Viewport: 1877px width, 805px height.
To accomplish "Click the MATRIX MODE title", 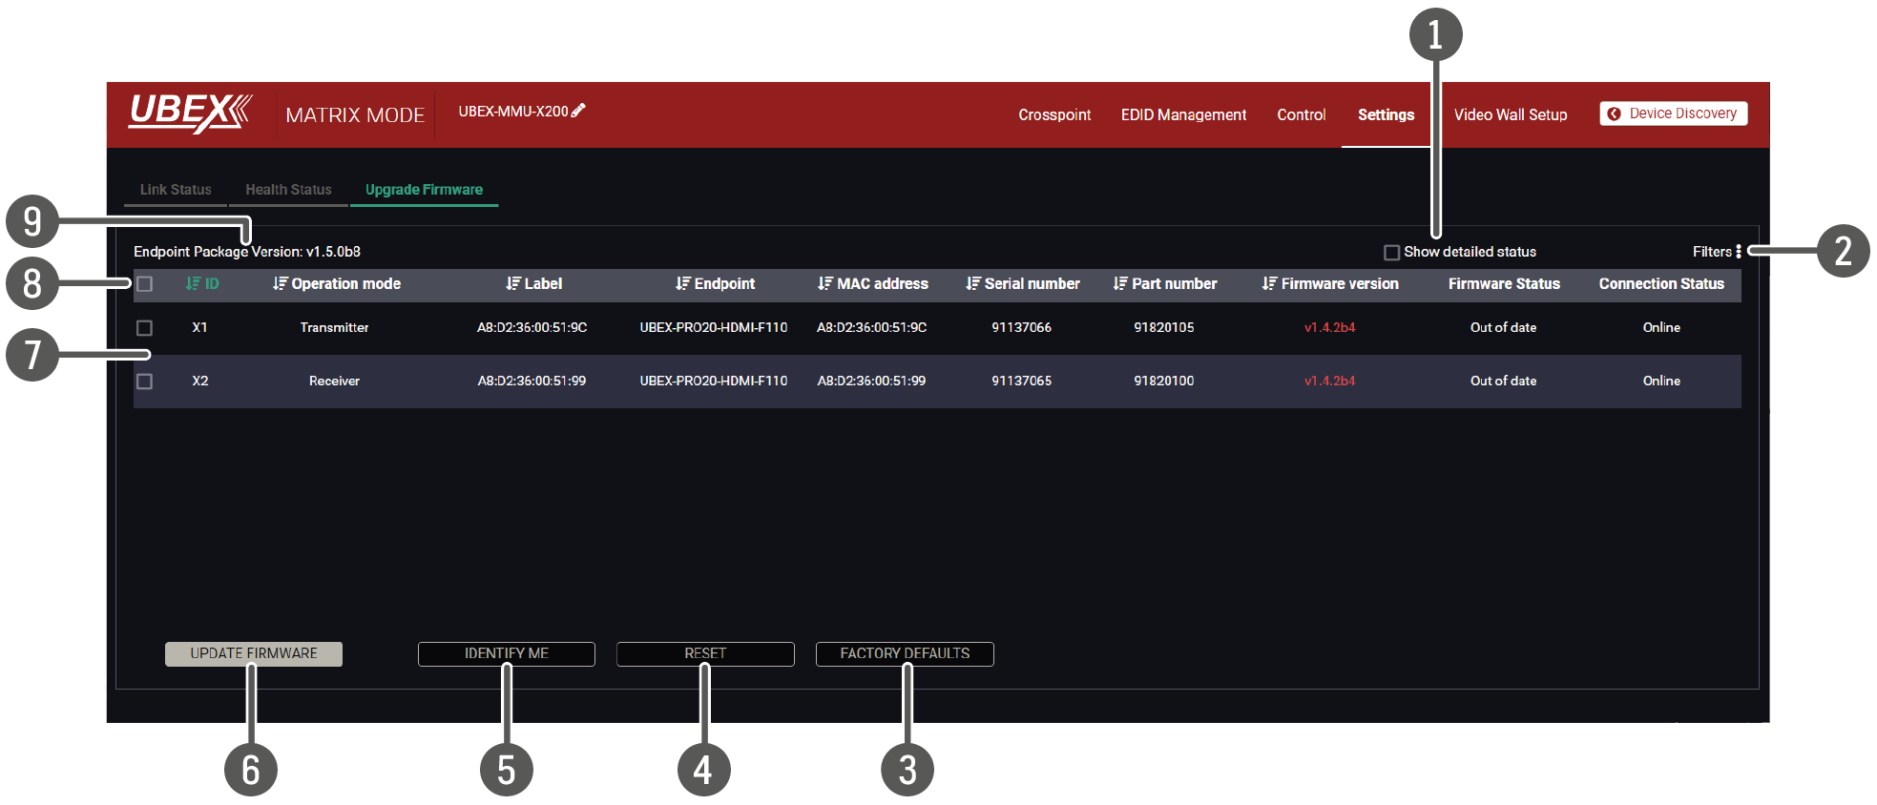I will click(x=355, y=115).
